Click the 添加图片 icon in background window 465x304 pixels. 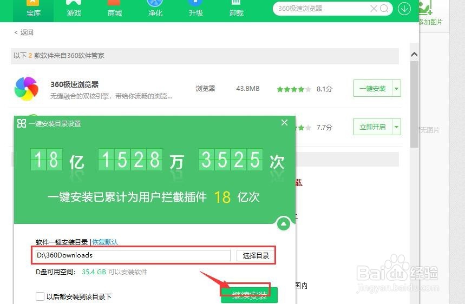tap(427, 8)
